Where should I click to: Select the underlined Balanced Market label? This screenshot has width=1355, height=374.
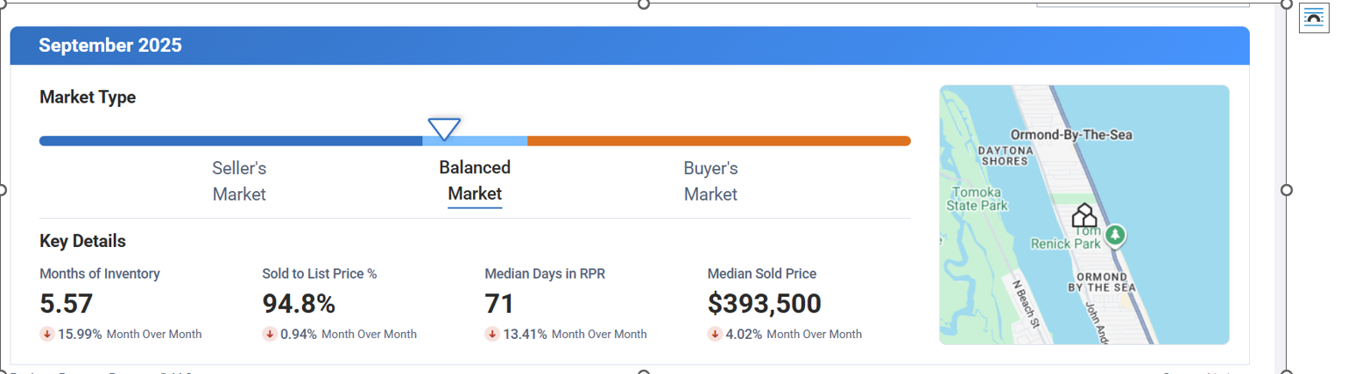475,180
